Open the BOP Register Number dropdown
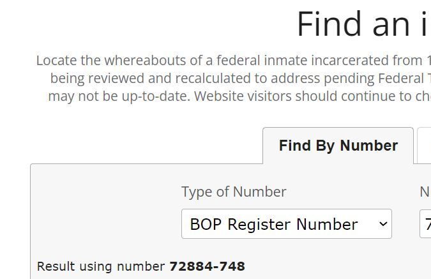 point(286,224)
